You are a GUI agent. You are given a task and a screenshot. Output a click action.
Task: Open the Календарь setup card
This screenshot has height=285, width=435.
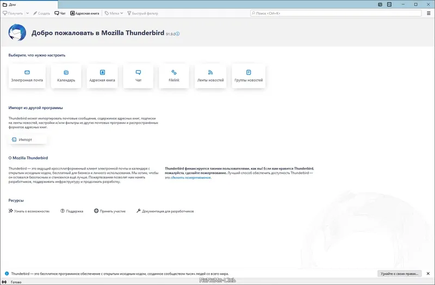tap(66, 76)
